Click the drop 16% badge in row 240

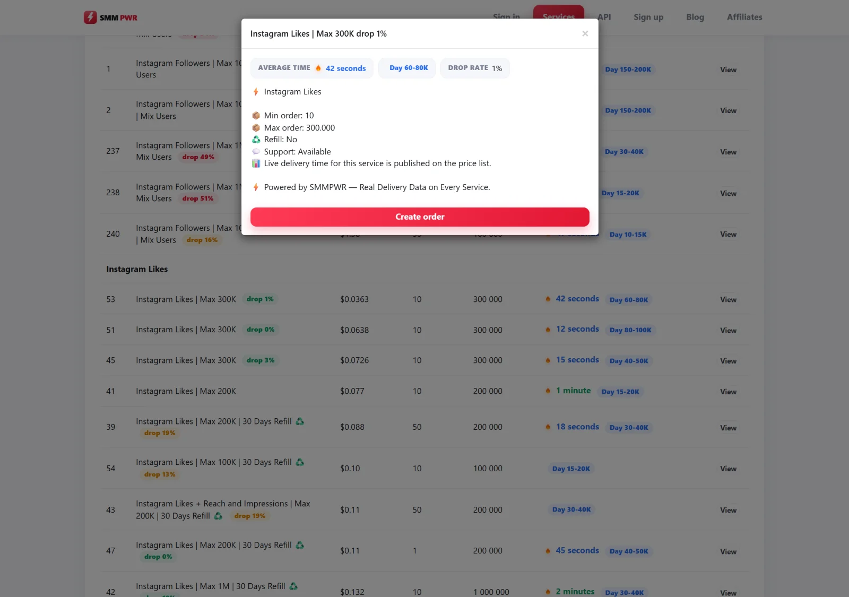point(202,240)
